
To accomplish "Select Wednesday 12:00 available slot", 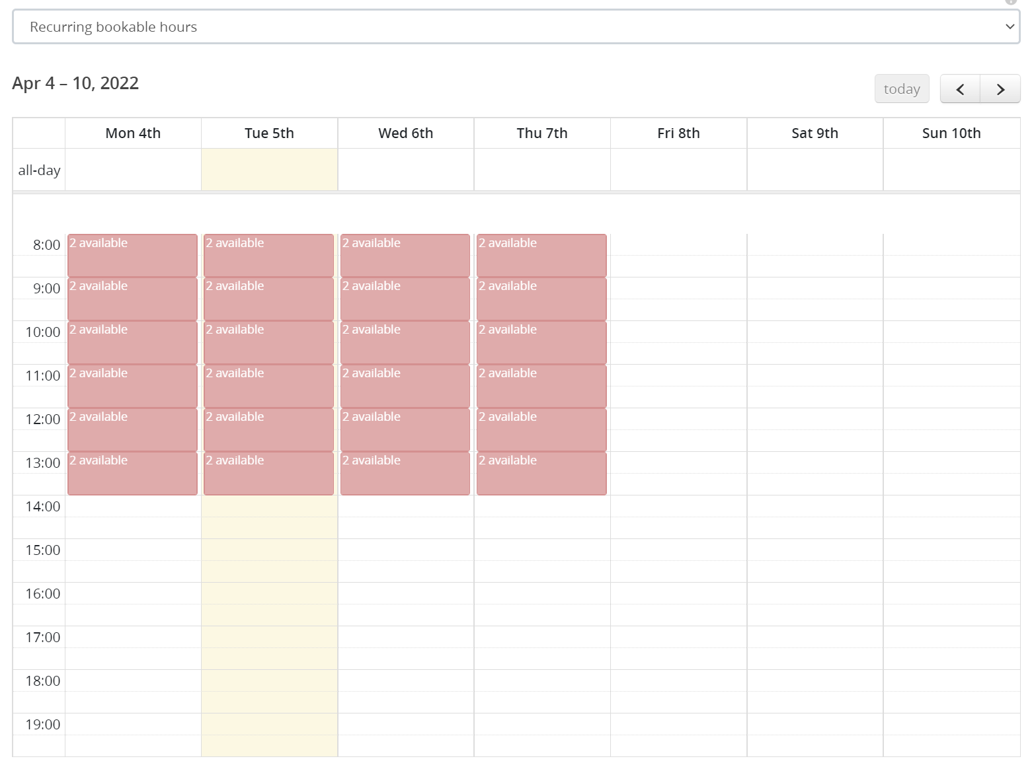I will point(405,429).
